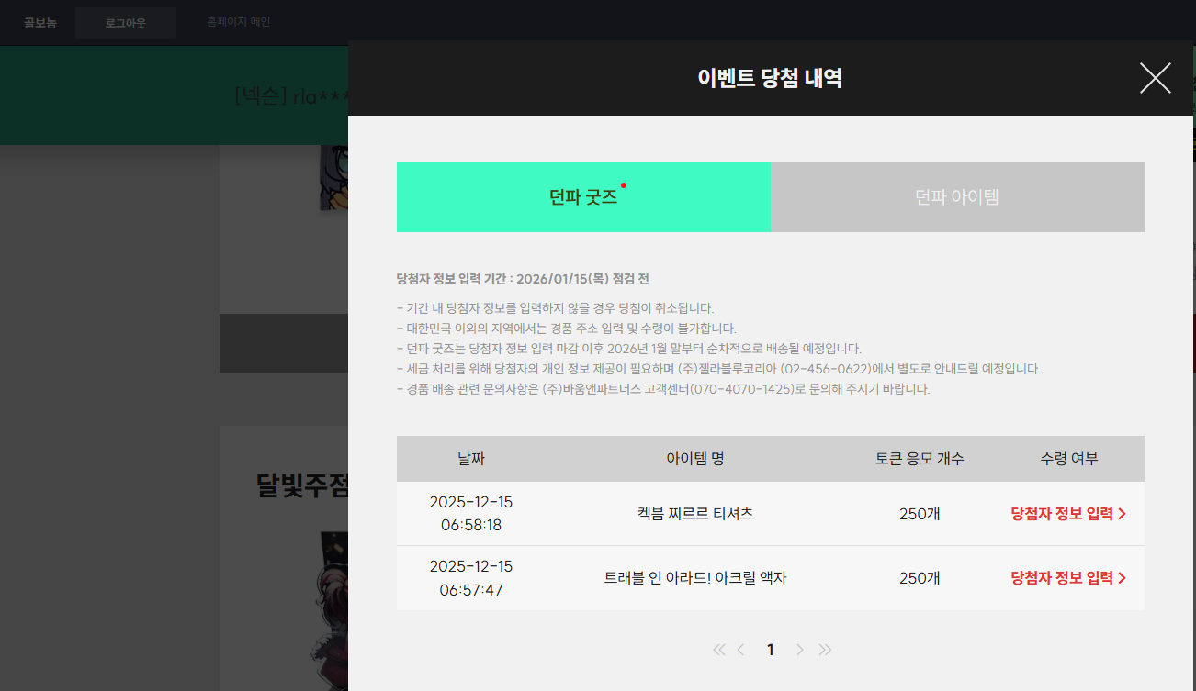
Task: Click the 아이템 명 column header
Action: [694, 459]
